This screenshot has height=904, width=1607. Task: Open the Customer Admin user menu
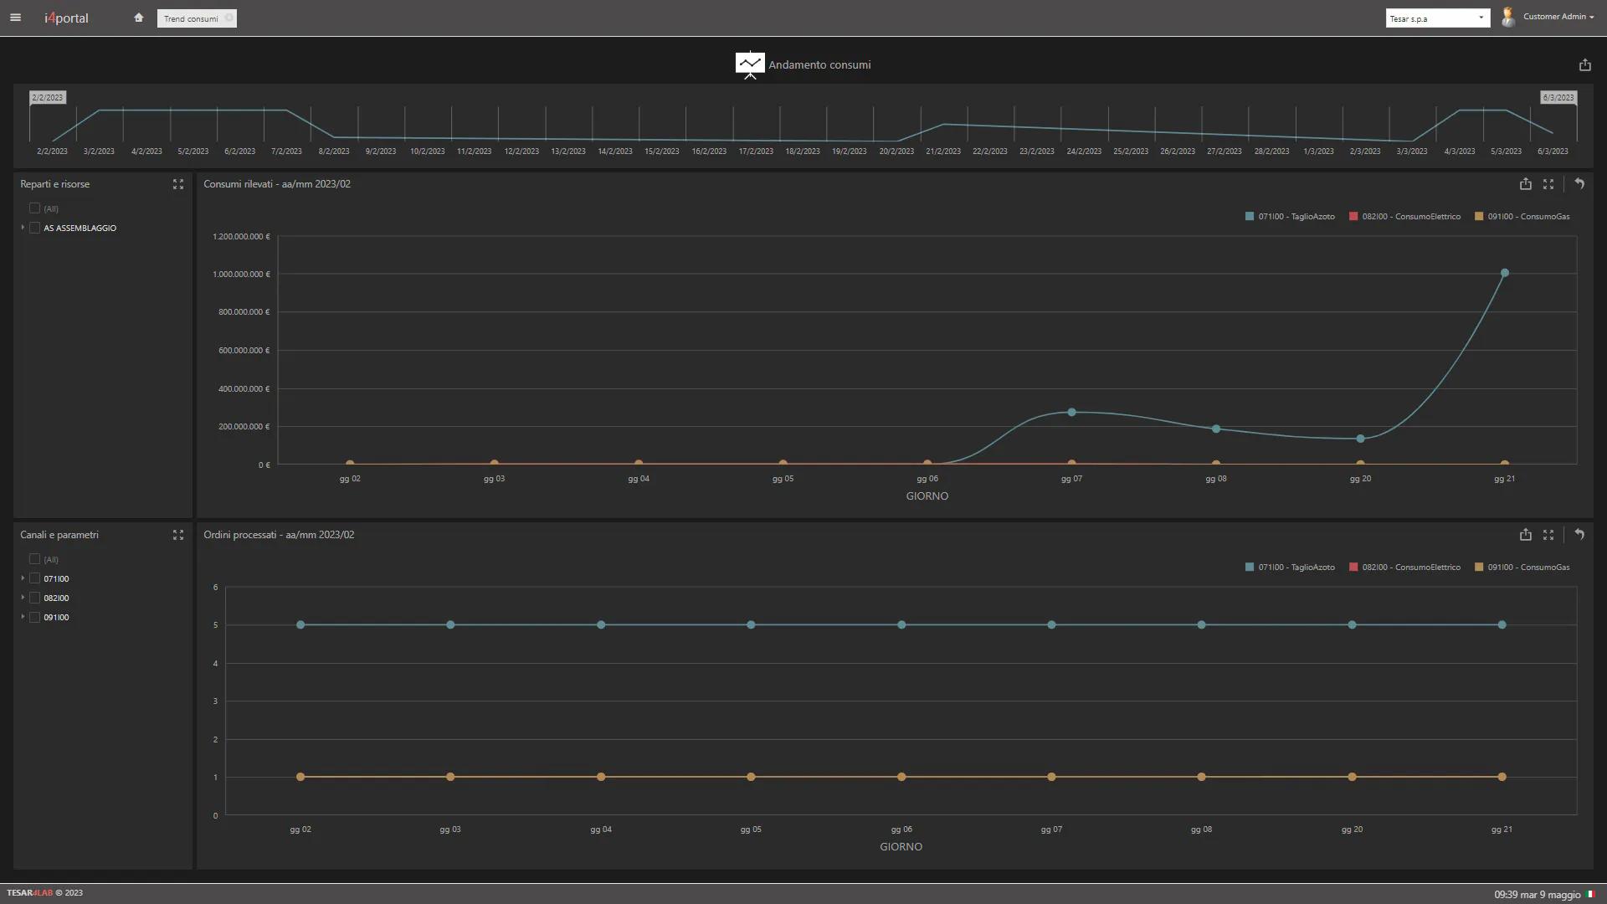(x=1557, y=17)
